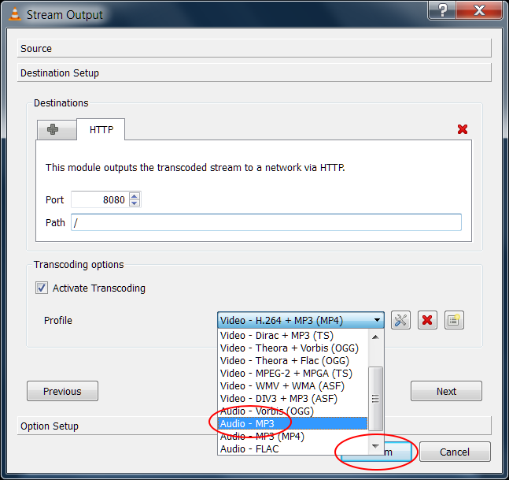Click the Cancel button
This screenshot has height=480, width=509.
coord(455,452)
